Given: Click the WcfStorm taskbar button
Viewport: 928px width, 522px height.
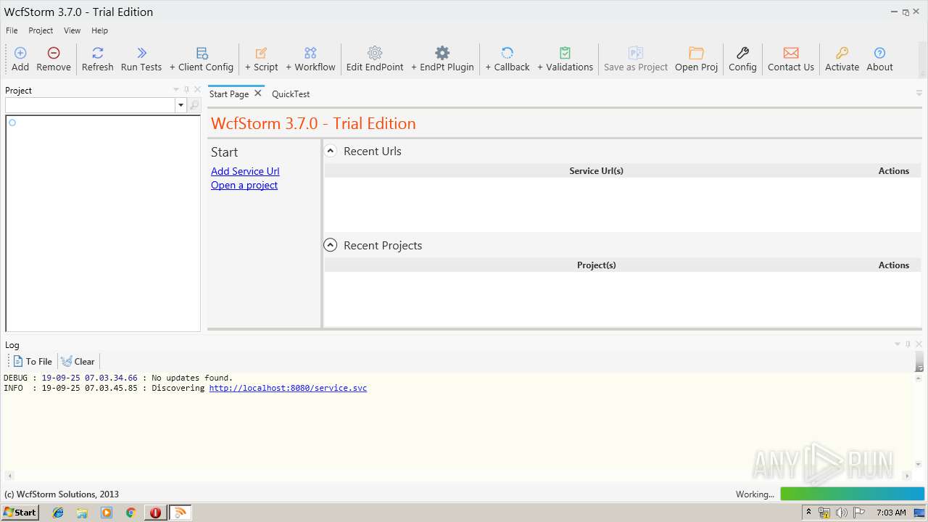Looking at the screenshot, I should tap(180, 513).
